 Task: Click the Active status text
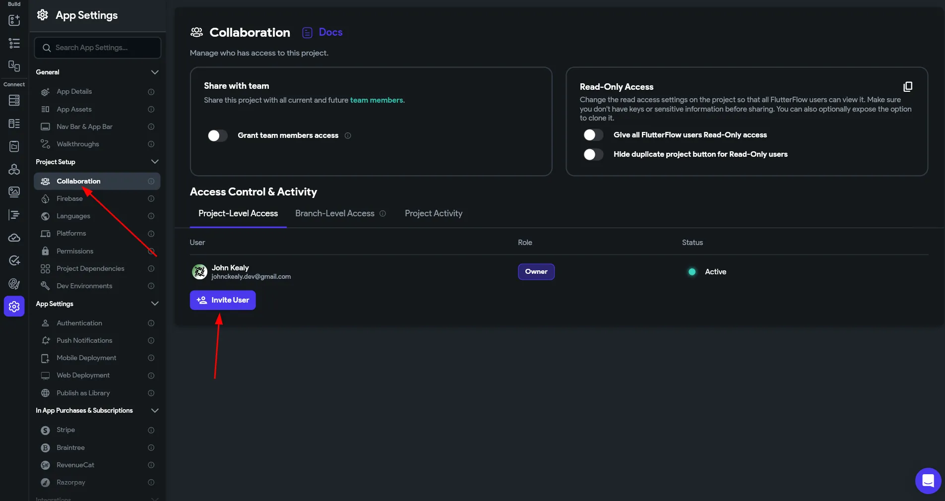click(715, 272)
